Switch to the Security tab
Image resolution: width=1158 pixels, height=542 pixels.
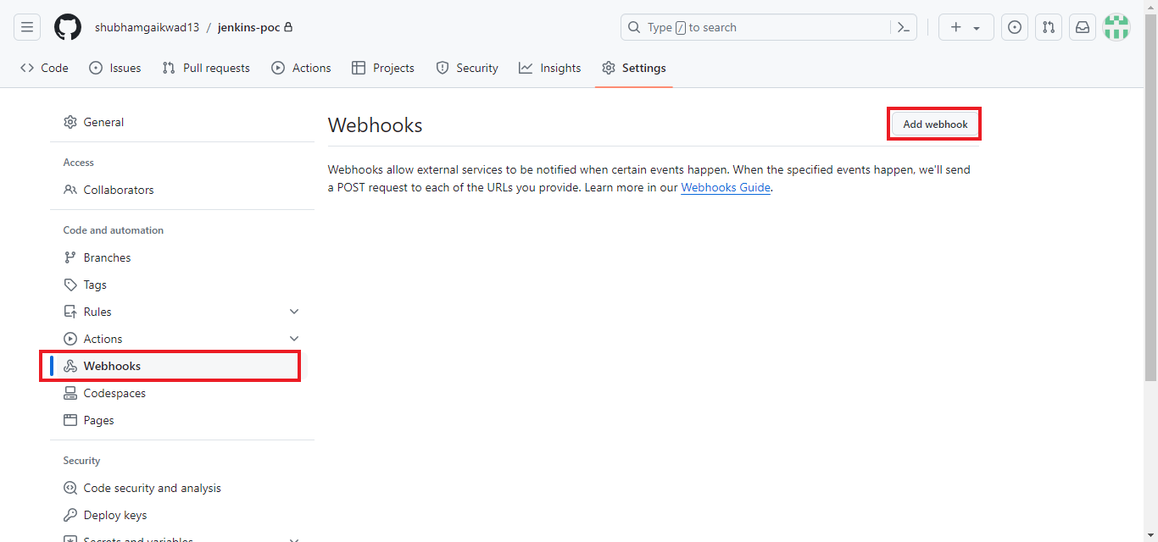tap(467, 68)
